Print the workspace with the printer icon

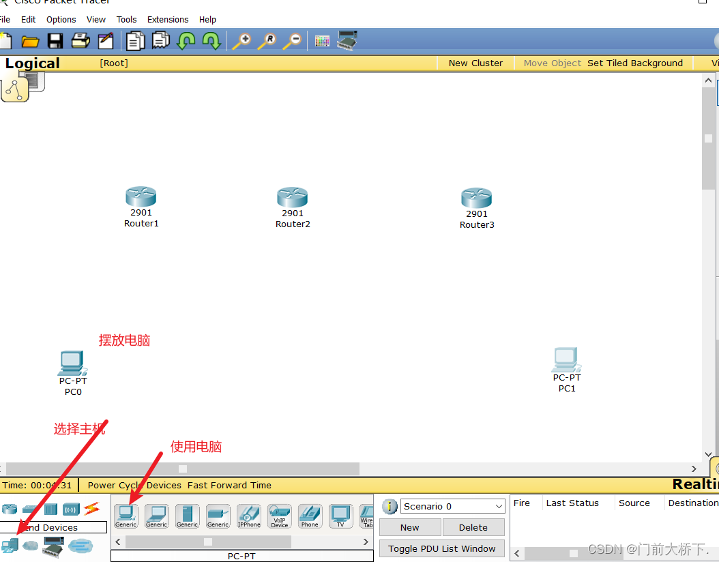(x=80, y=41)
